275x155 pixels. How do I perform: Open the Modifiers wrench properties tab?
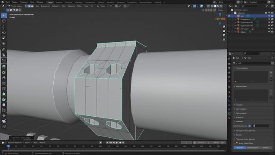(229, 96)
